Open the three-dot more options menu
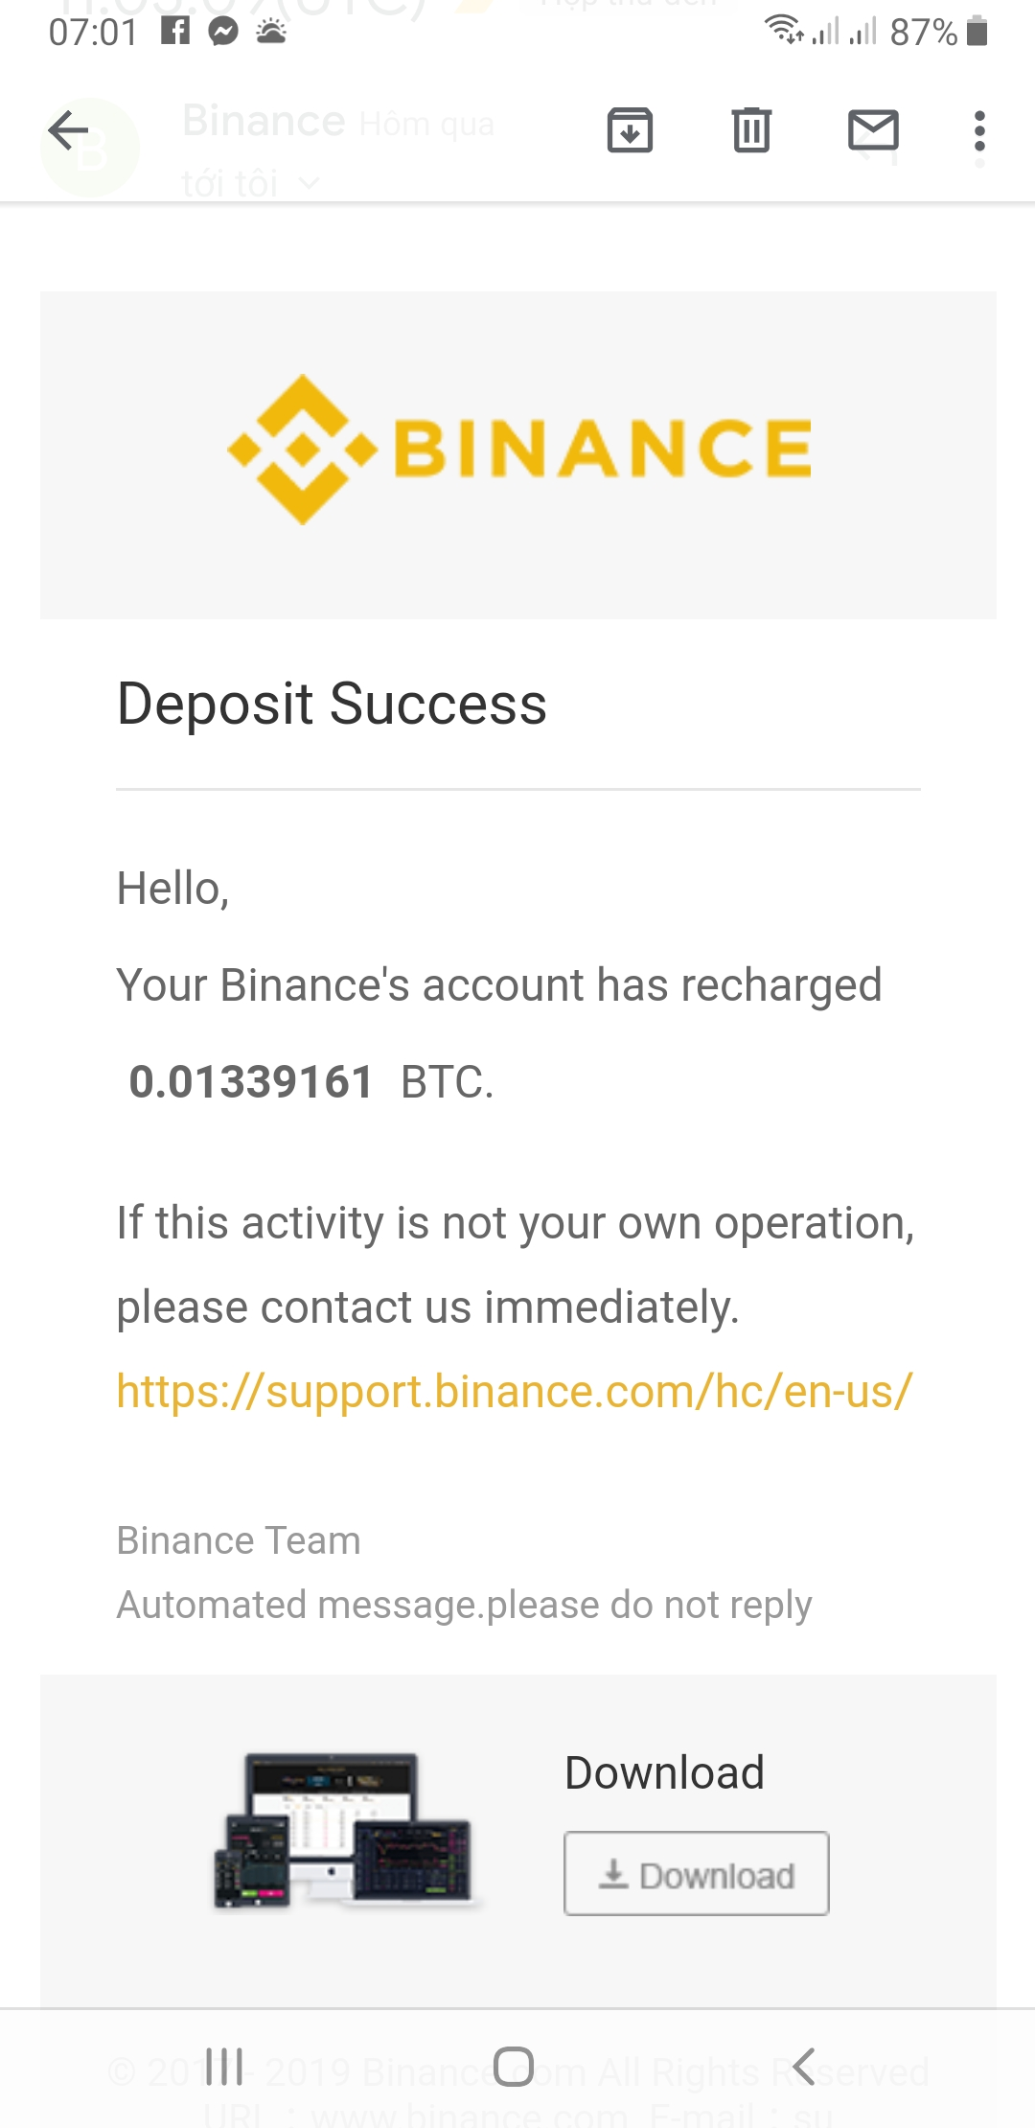1035x2128 pixels. pos(978,131)
